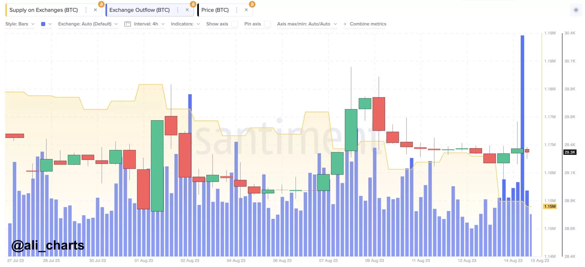Select the Price (BTC) metric tab
The image size is (585, 267).
tap(215, 10)
